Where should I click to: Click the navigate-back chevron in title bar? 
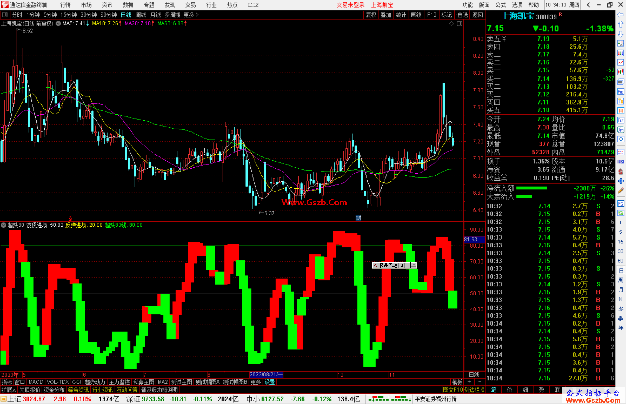[x=588, y=5]
